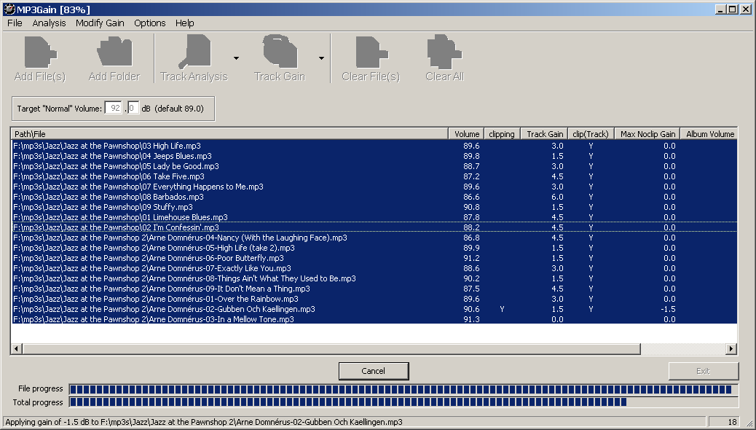The width and height of the screenshot is (756, 430).
Task: Select the row 03 High Life.mp3
Action: click(x=374, y=146)
